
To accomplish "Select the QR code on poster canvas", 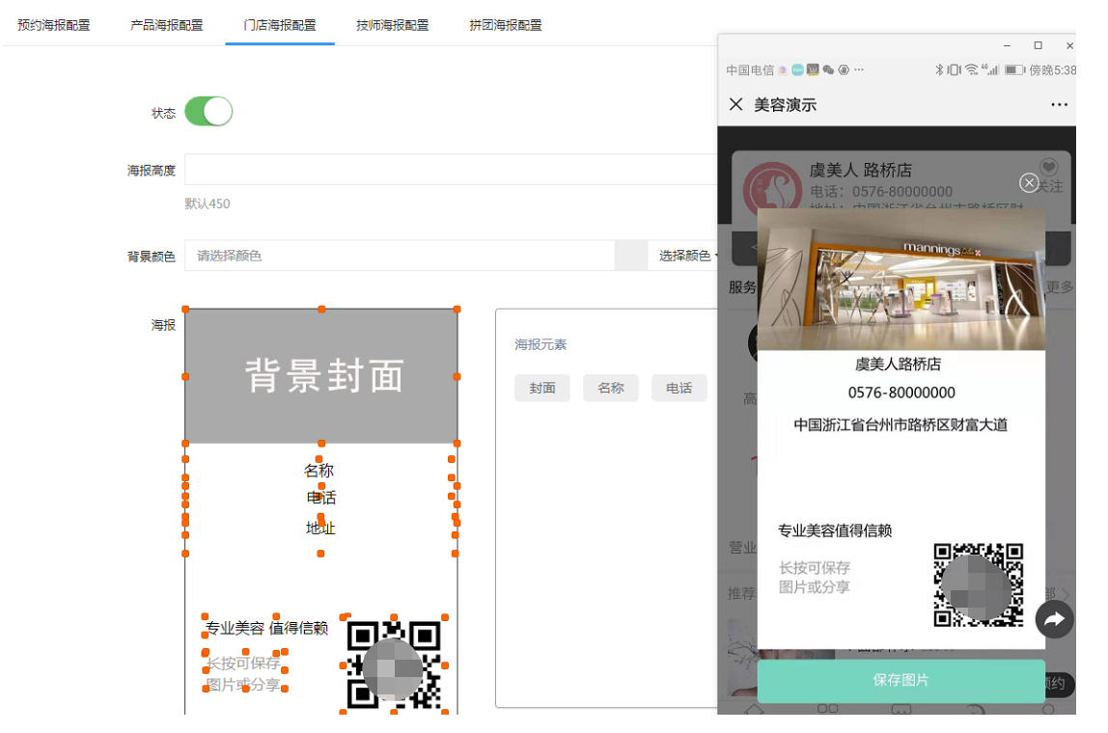I will 395,665.
